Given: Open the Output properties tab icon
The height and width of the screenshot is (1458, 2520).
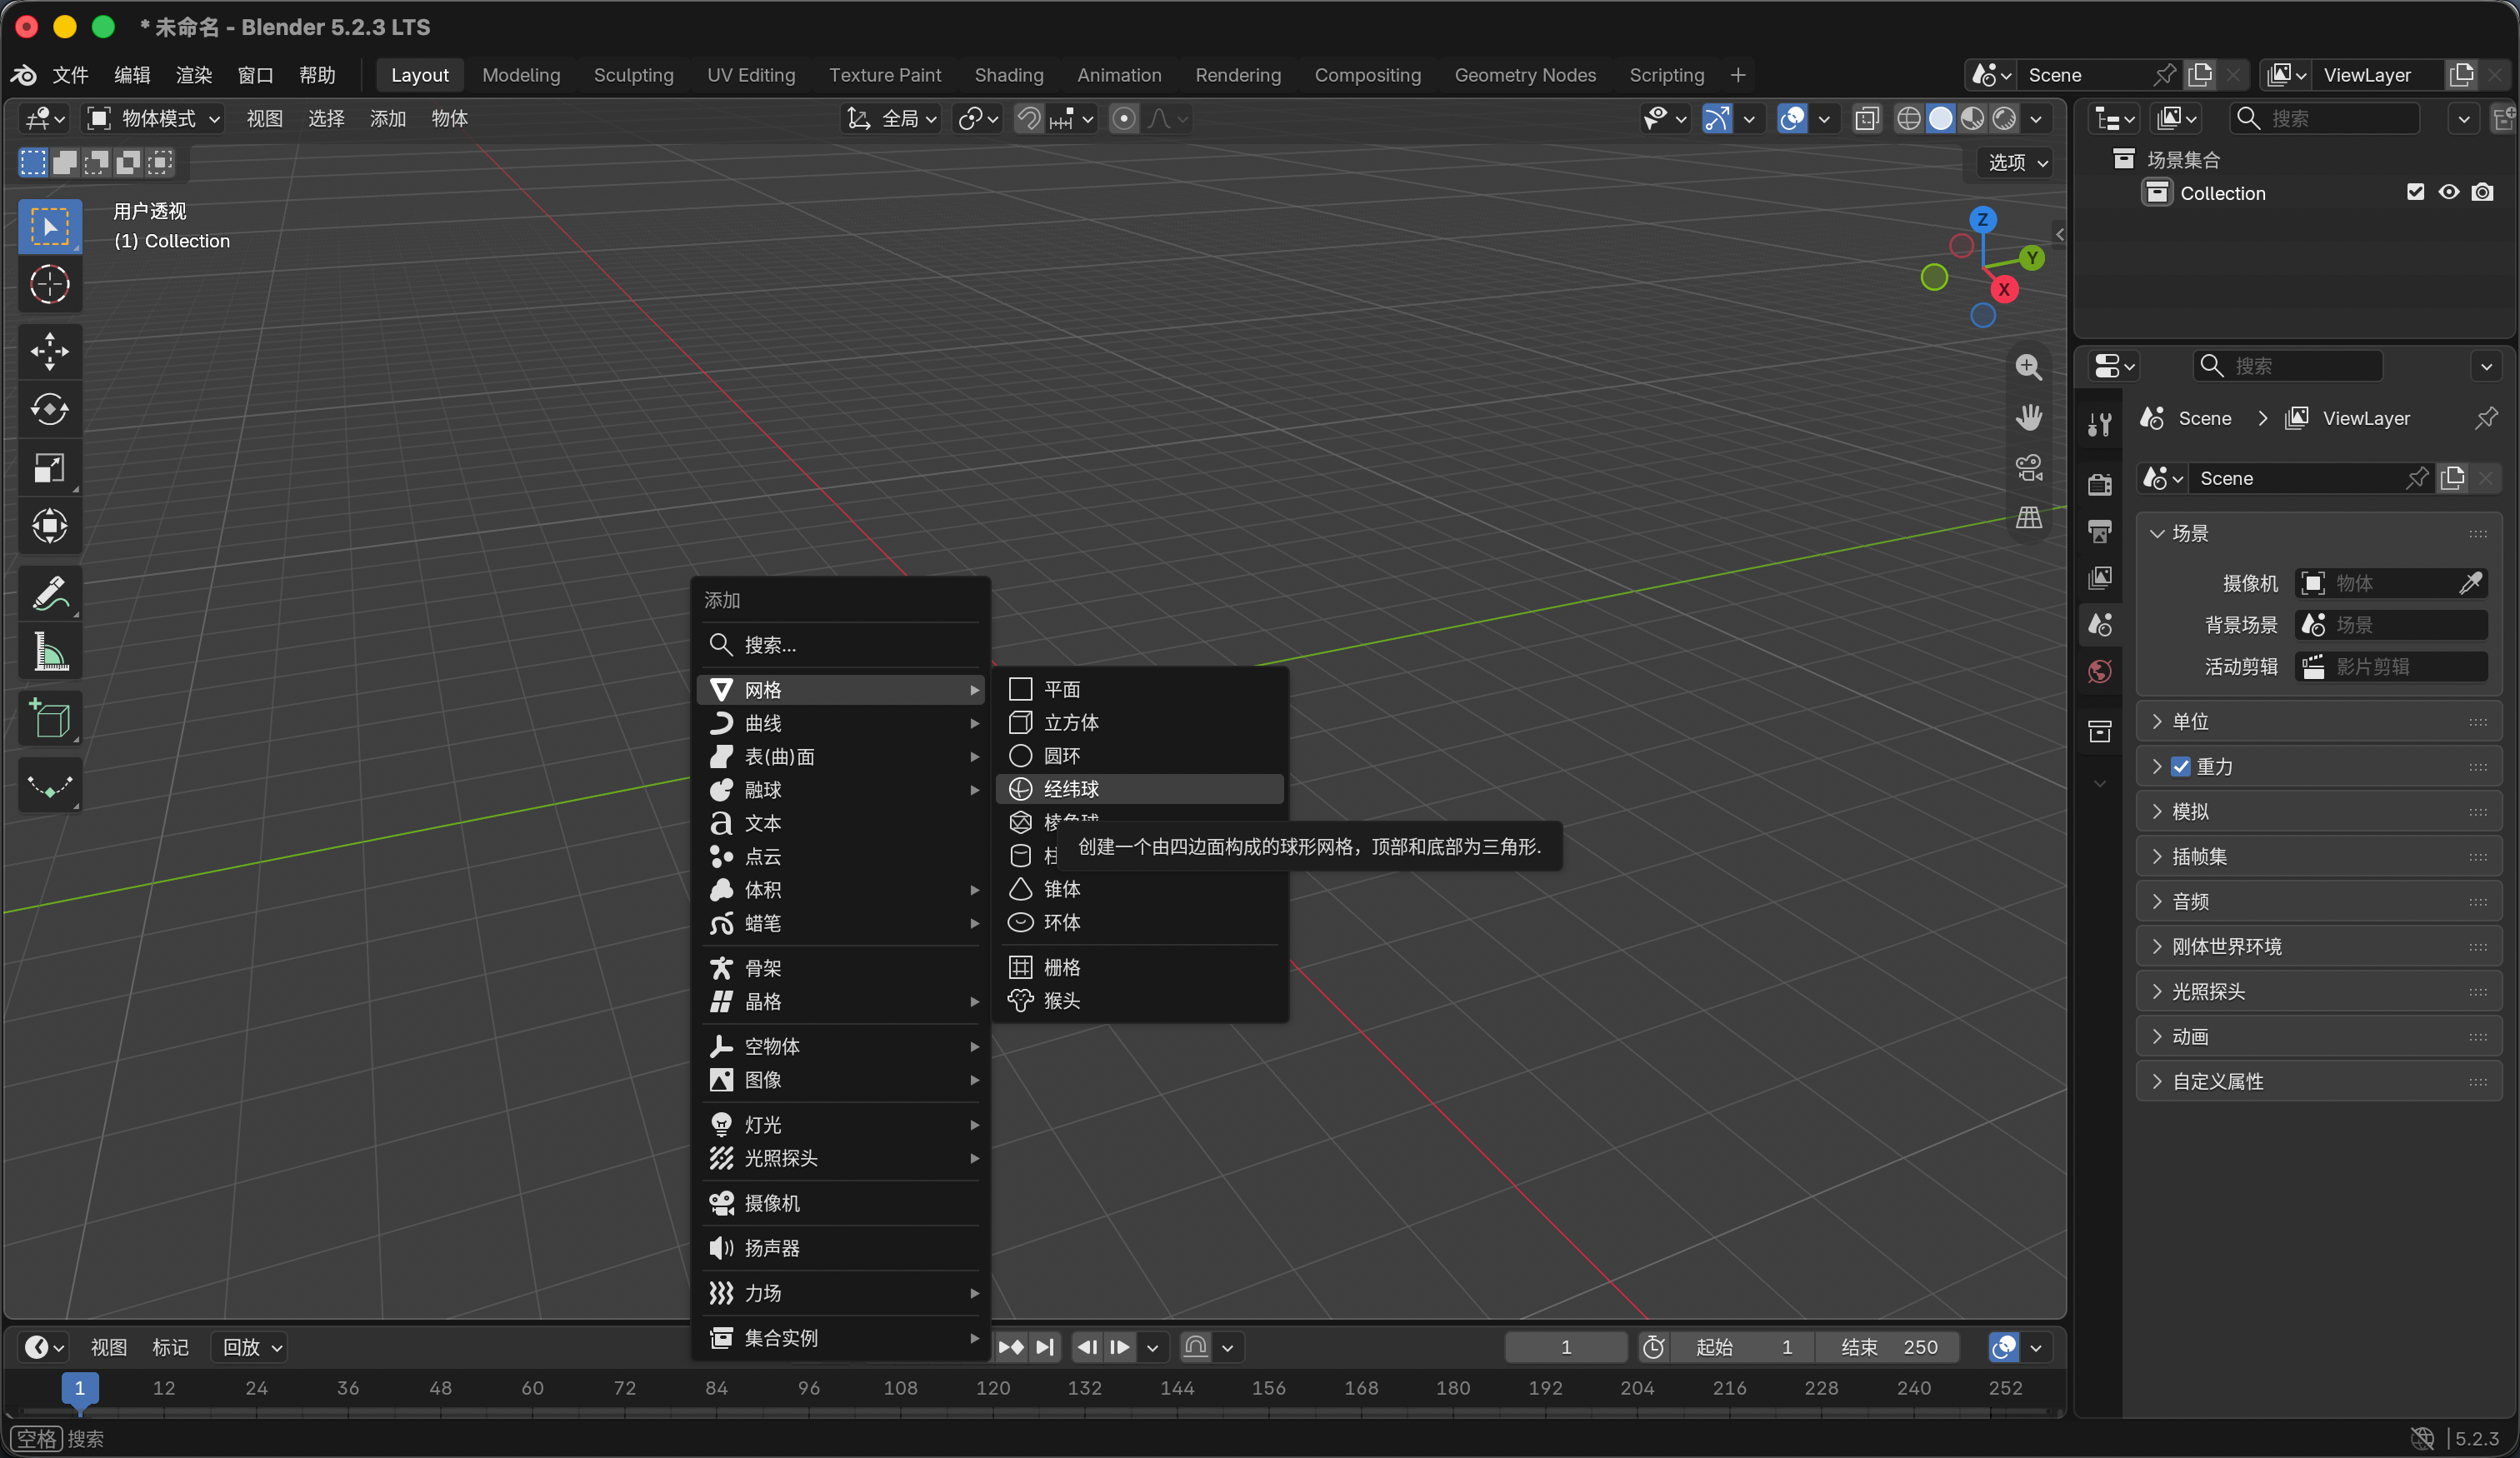Looking at the screenshot, I should click(x=2099, y=532).
